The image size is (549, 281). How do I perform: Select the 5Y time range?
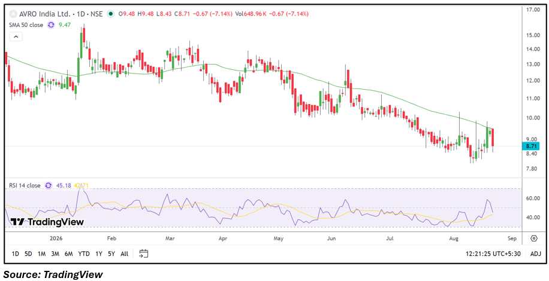point(111,253)
